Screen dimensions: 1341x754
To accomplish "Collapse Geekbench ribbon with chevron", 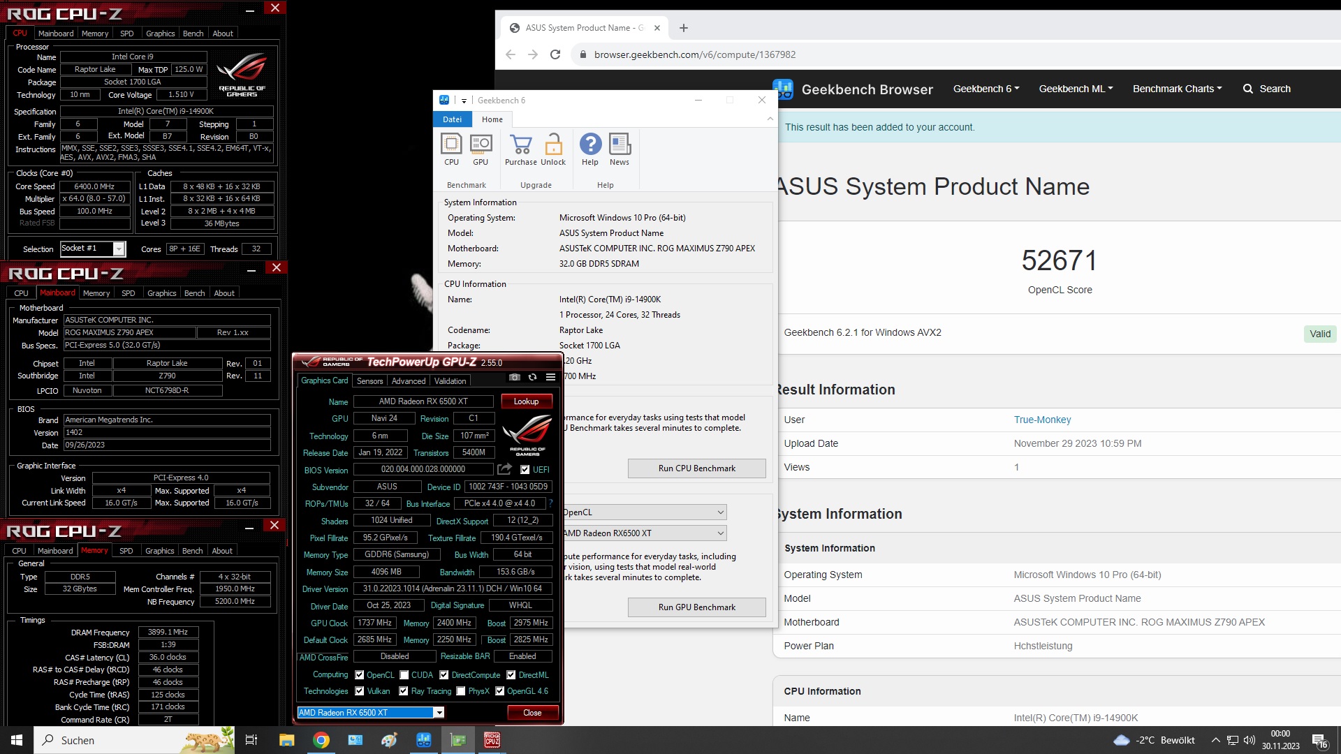I will 770,119.
